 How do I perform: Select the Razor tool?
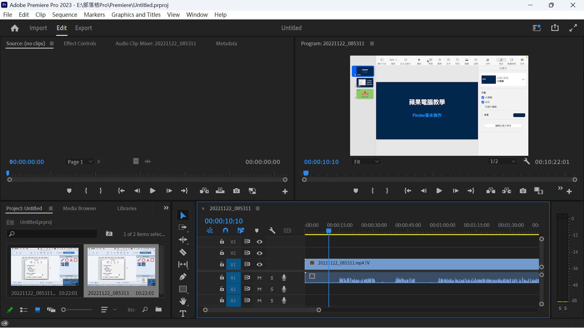pos(183,252)
